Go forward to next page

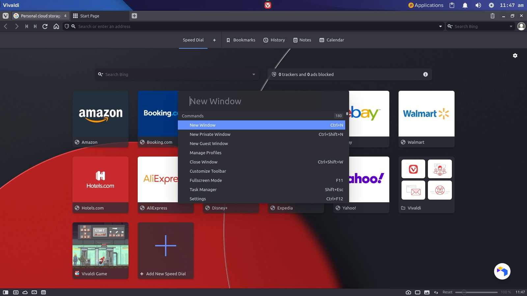coord(16,26)
